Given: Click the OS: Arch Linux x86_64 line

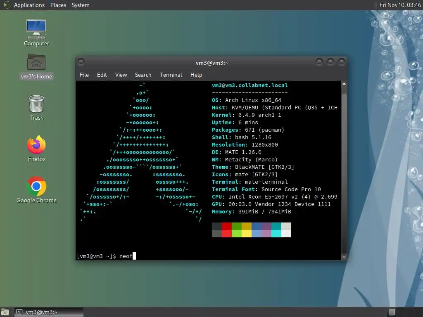Looking at the screenshot, I should coord(247,100).
